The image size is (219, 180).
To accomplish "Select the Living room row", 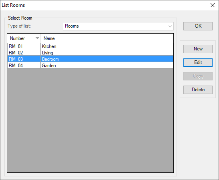I will click(x=90, y=53).
